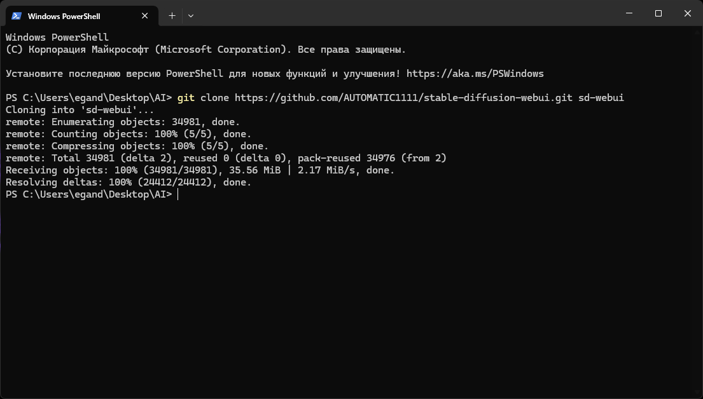This screenshot has height=399, width=703.
Task: Click the empty title bar drag area
Action: click(403, 13)
